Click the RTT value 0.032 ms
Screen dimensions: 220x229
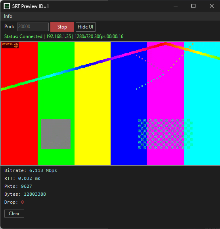(x=29, y=178)
